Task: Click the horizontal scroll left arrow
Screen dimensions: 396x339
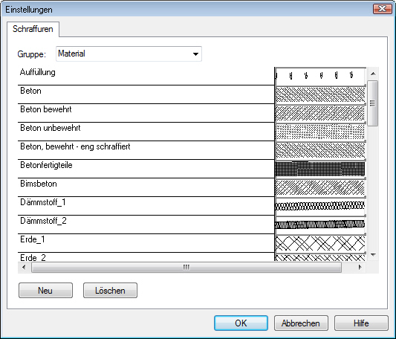Action: tap(24, 267)
